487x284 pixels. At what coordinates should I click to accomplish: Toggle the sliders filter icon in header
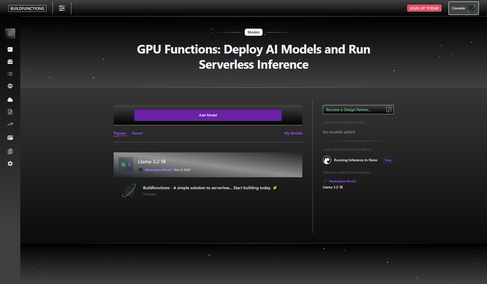click(x=62, y=8)
